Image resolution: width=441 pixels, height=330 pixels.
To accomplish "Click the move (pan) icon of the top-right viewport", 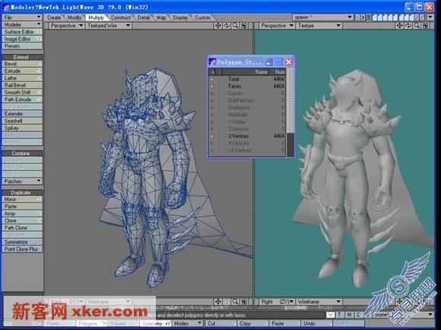I will [x=399, y=26].
